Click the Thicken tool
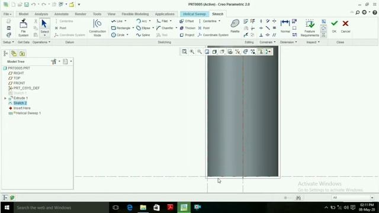Viewport: 379px width, 213px height. pos(187,28)
